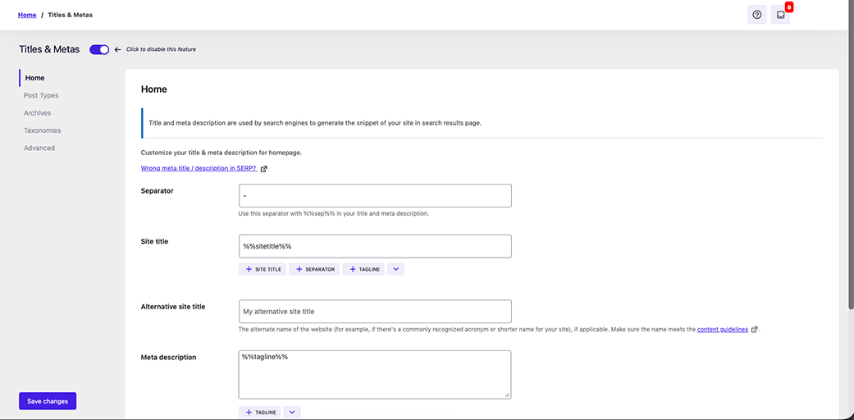Click the Separator field label

[158, 190]
